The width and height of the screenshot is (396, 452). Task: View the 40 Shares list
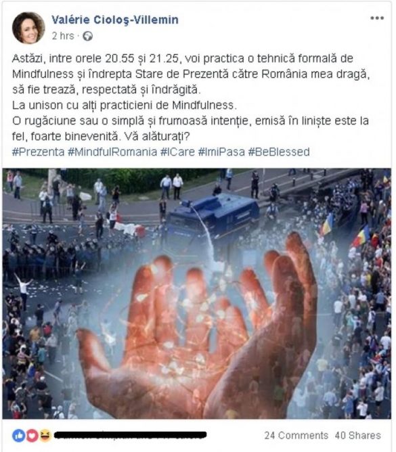pos(357,435)
